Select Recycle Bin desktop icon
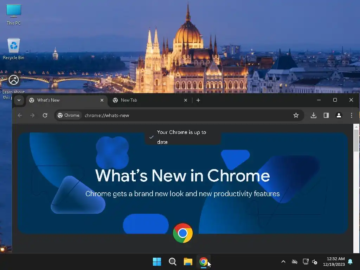 pyautogui.click(x=14, y=49)
